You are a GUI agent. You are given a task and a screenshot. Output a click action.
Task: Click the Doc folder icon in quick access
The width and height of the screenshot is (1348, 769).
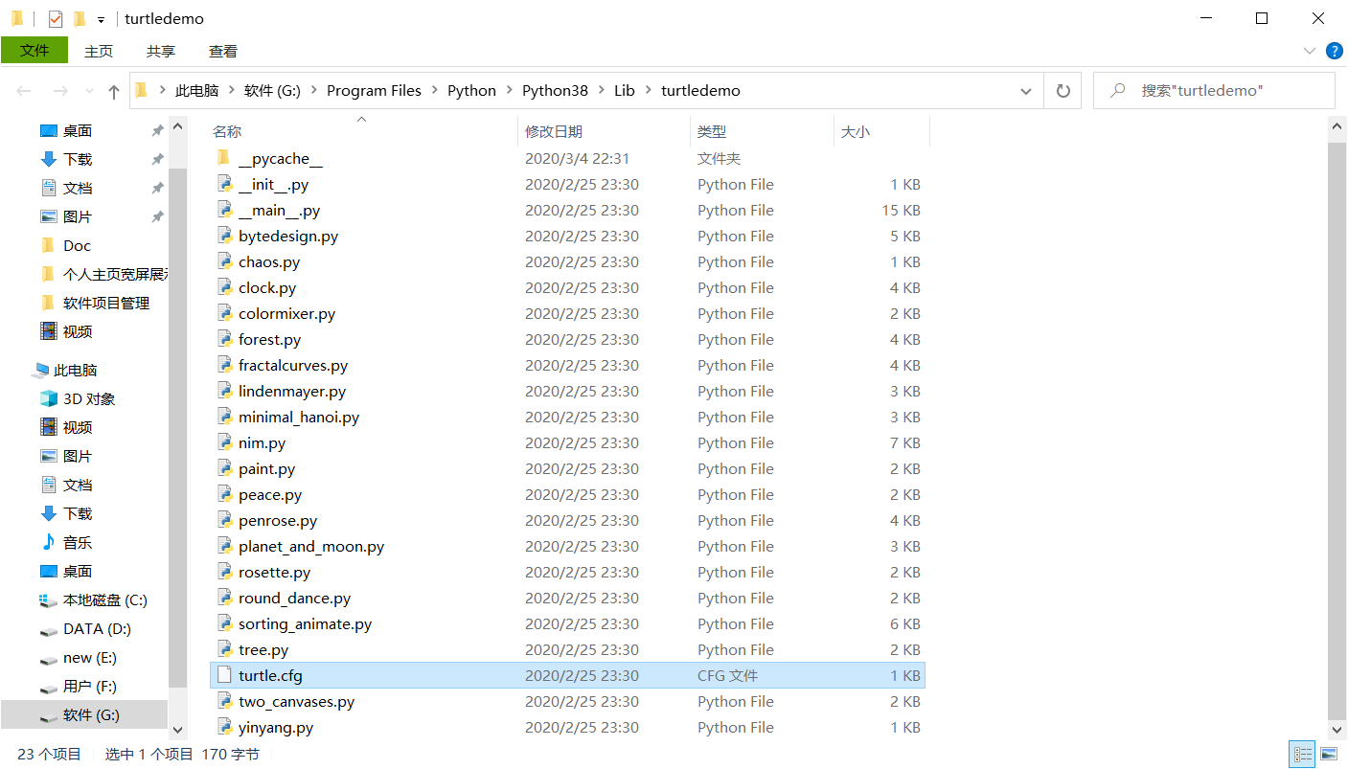point(48,245)
